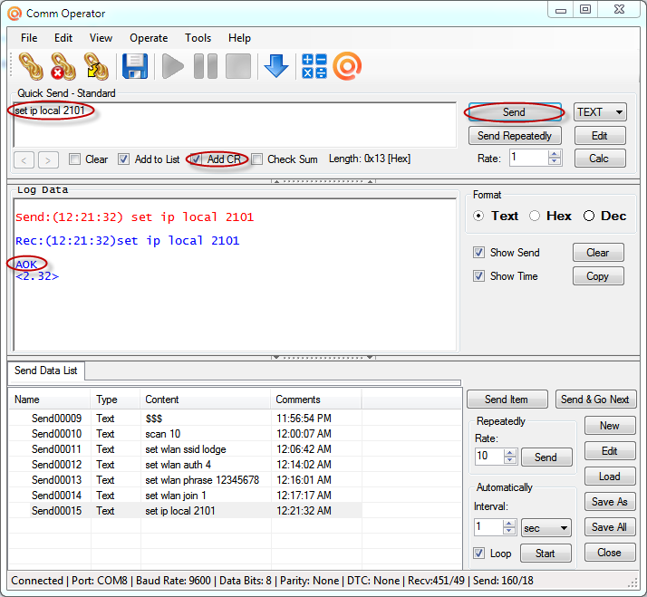647x597 pixels.
Task: Toggle the Show Send checkbox
Action: (478, 253)
